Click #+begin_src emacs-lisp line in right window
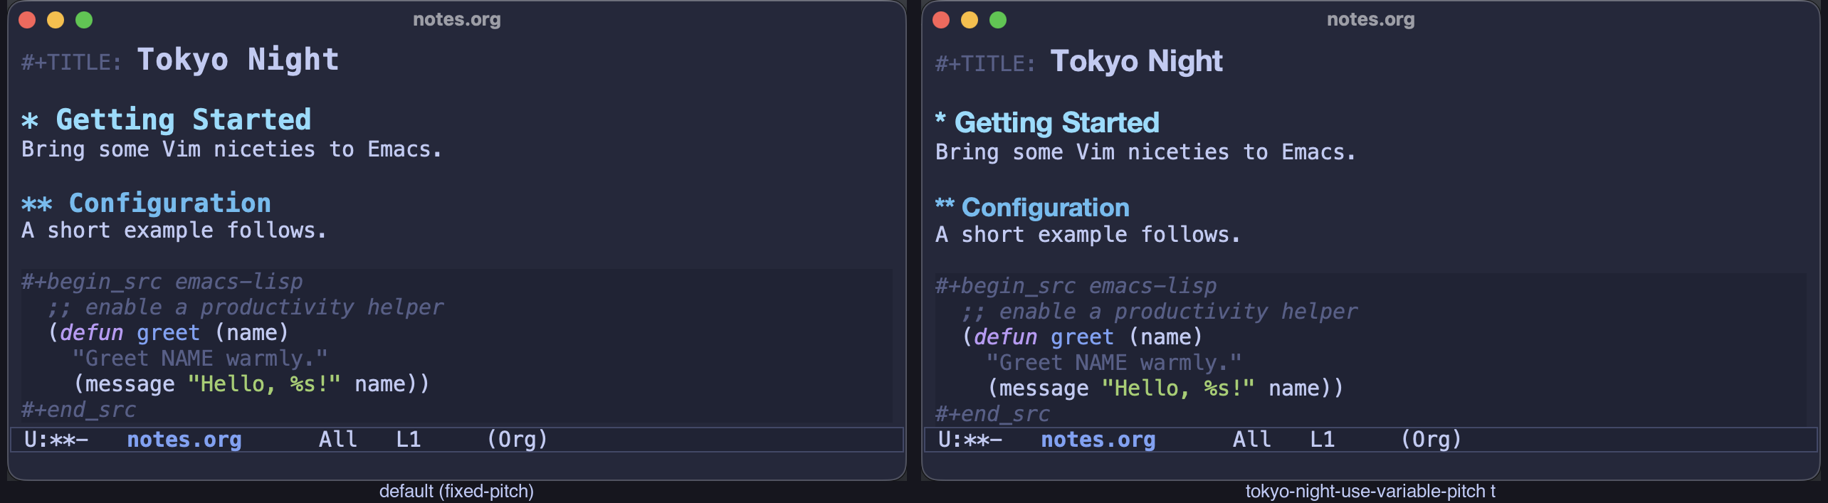The height and width of the screenshot is (503, 1828). click(x=1076, y=287)
